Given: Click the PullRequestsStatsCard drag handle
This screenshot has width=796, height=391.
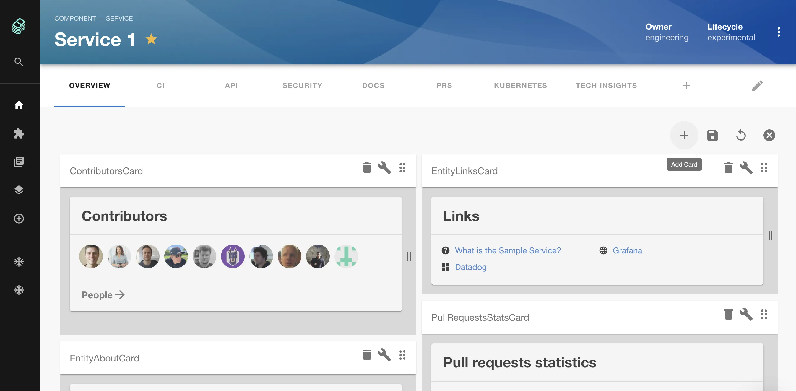Looking at the screenshot, I should (x=764, y=314).
